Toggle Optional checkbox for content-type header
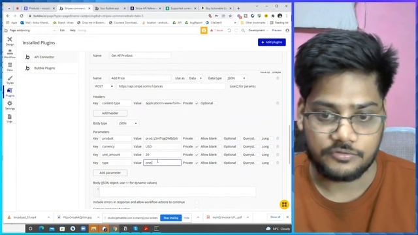418x235 pixels. click(x=216, y=103)
